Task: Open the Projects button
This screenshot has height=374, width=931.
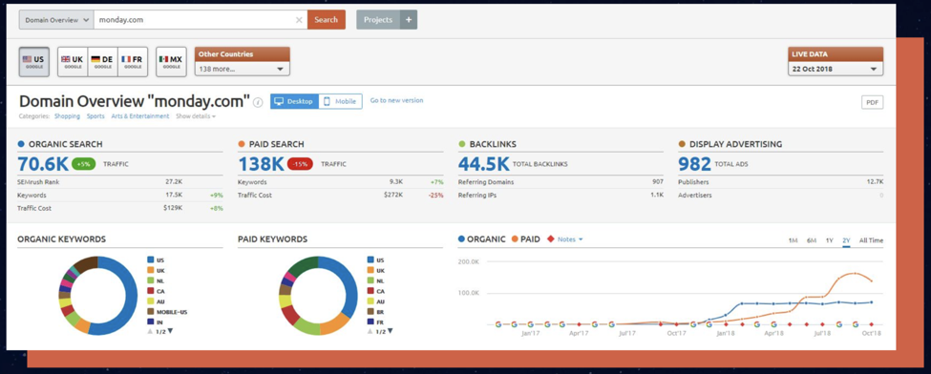Action: coord(378,20)
